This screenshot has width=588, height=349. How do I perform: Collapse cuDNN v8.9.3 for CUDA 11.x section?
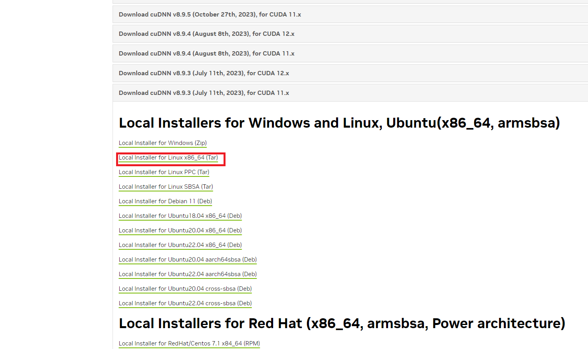(350, 93)
